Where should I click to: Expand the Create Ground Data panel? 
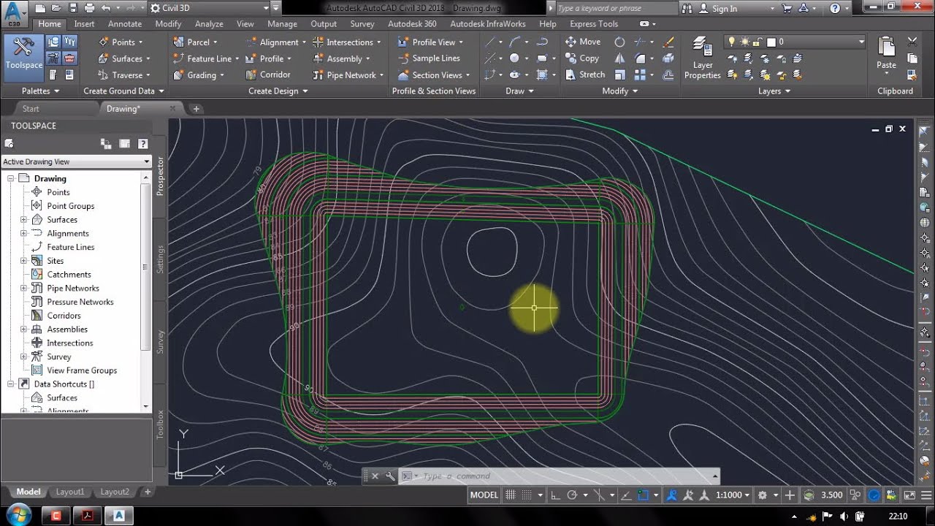point(123,91)
